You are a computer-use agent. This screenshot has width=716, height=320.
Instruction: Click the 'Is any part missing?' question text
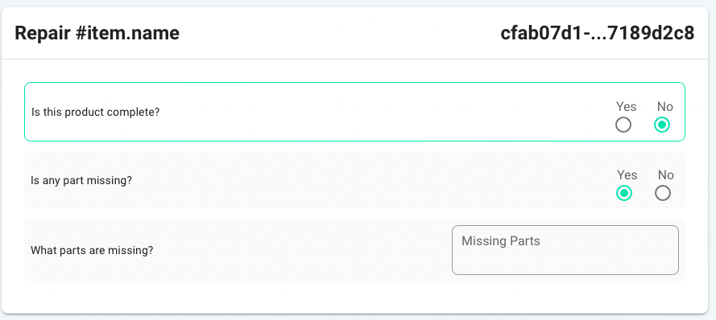(x=81, y=181)
